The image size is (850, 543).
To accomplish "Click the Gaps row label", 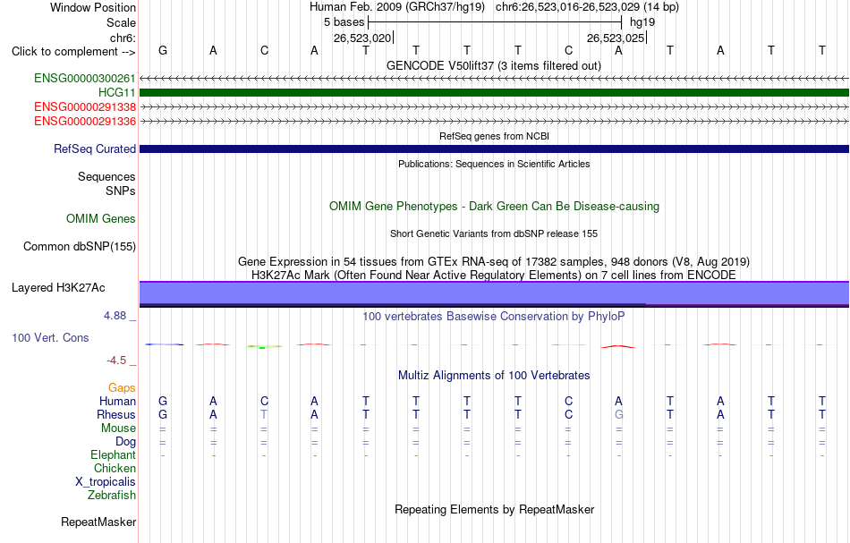I will (122, 387).
